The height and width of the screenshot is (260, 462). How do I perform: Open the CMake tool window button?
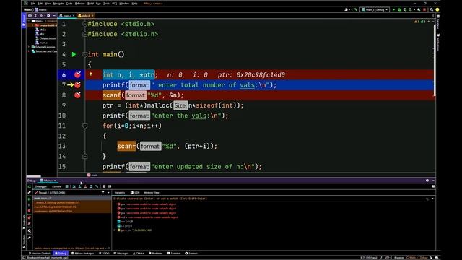coord(138,253)
